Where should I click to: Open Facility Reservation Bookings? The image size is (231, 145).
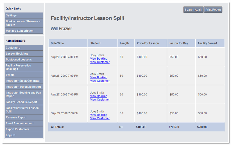click(x=24, y=67)
